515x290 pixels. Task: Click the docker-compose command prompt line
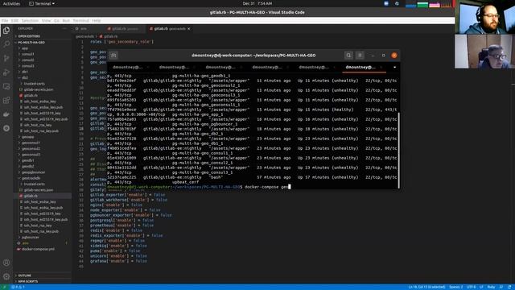(x=199, y=187)
